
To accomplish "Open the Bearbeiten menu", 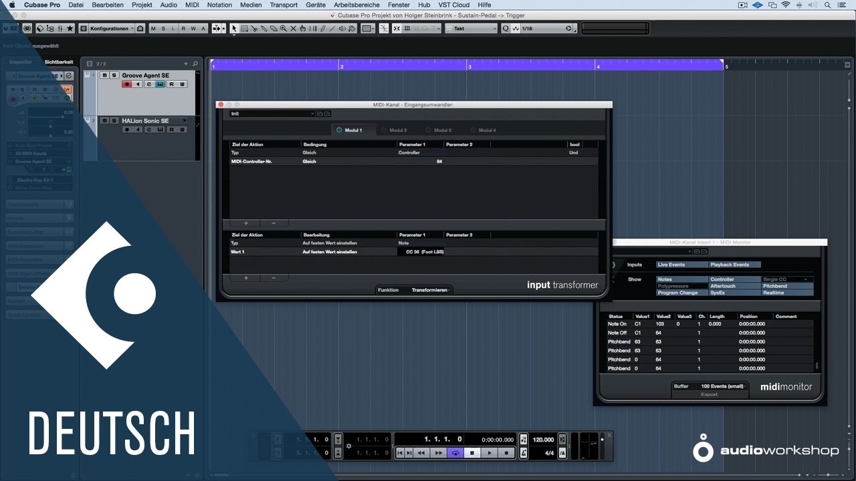I will tap(107, 5).
